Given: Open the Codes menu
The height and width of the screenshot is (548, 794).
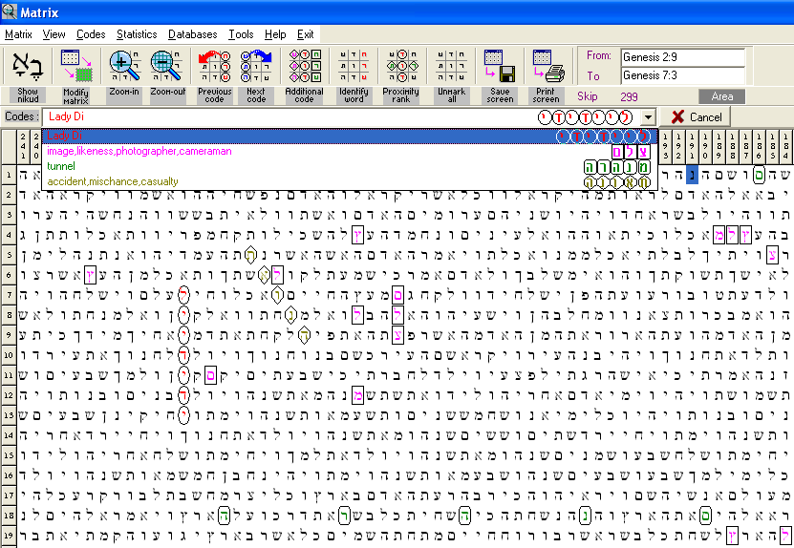Looking at the screenshot, I should point(91,34).
